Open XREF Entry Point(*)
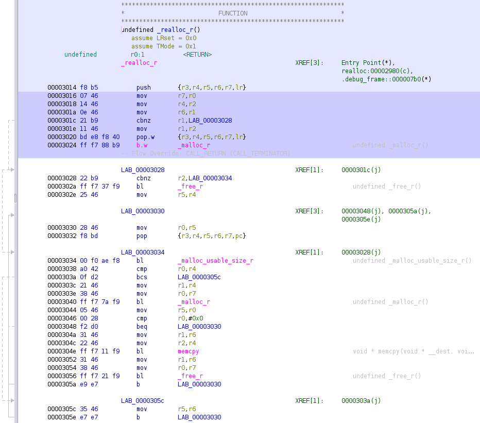The width and height of the screenshot is (480, 423). click(368, 62)
